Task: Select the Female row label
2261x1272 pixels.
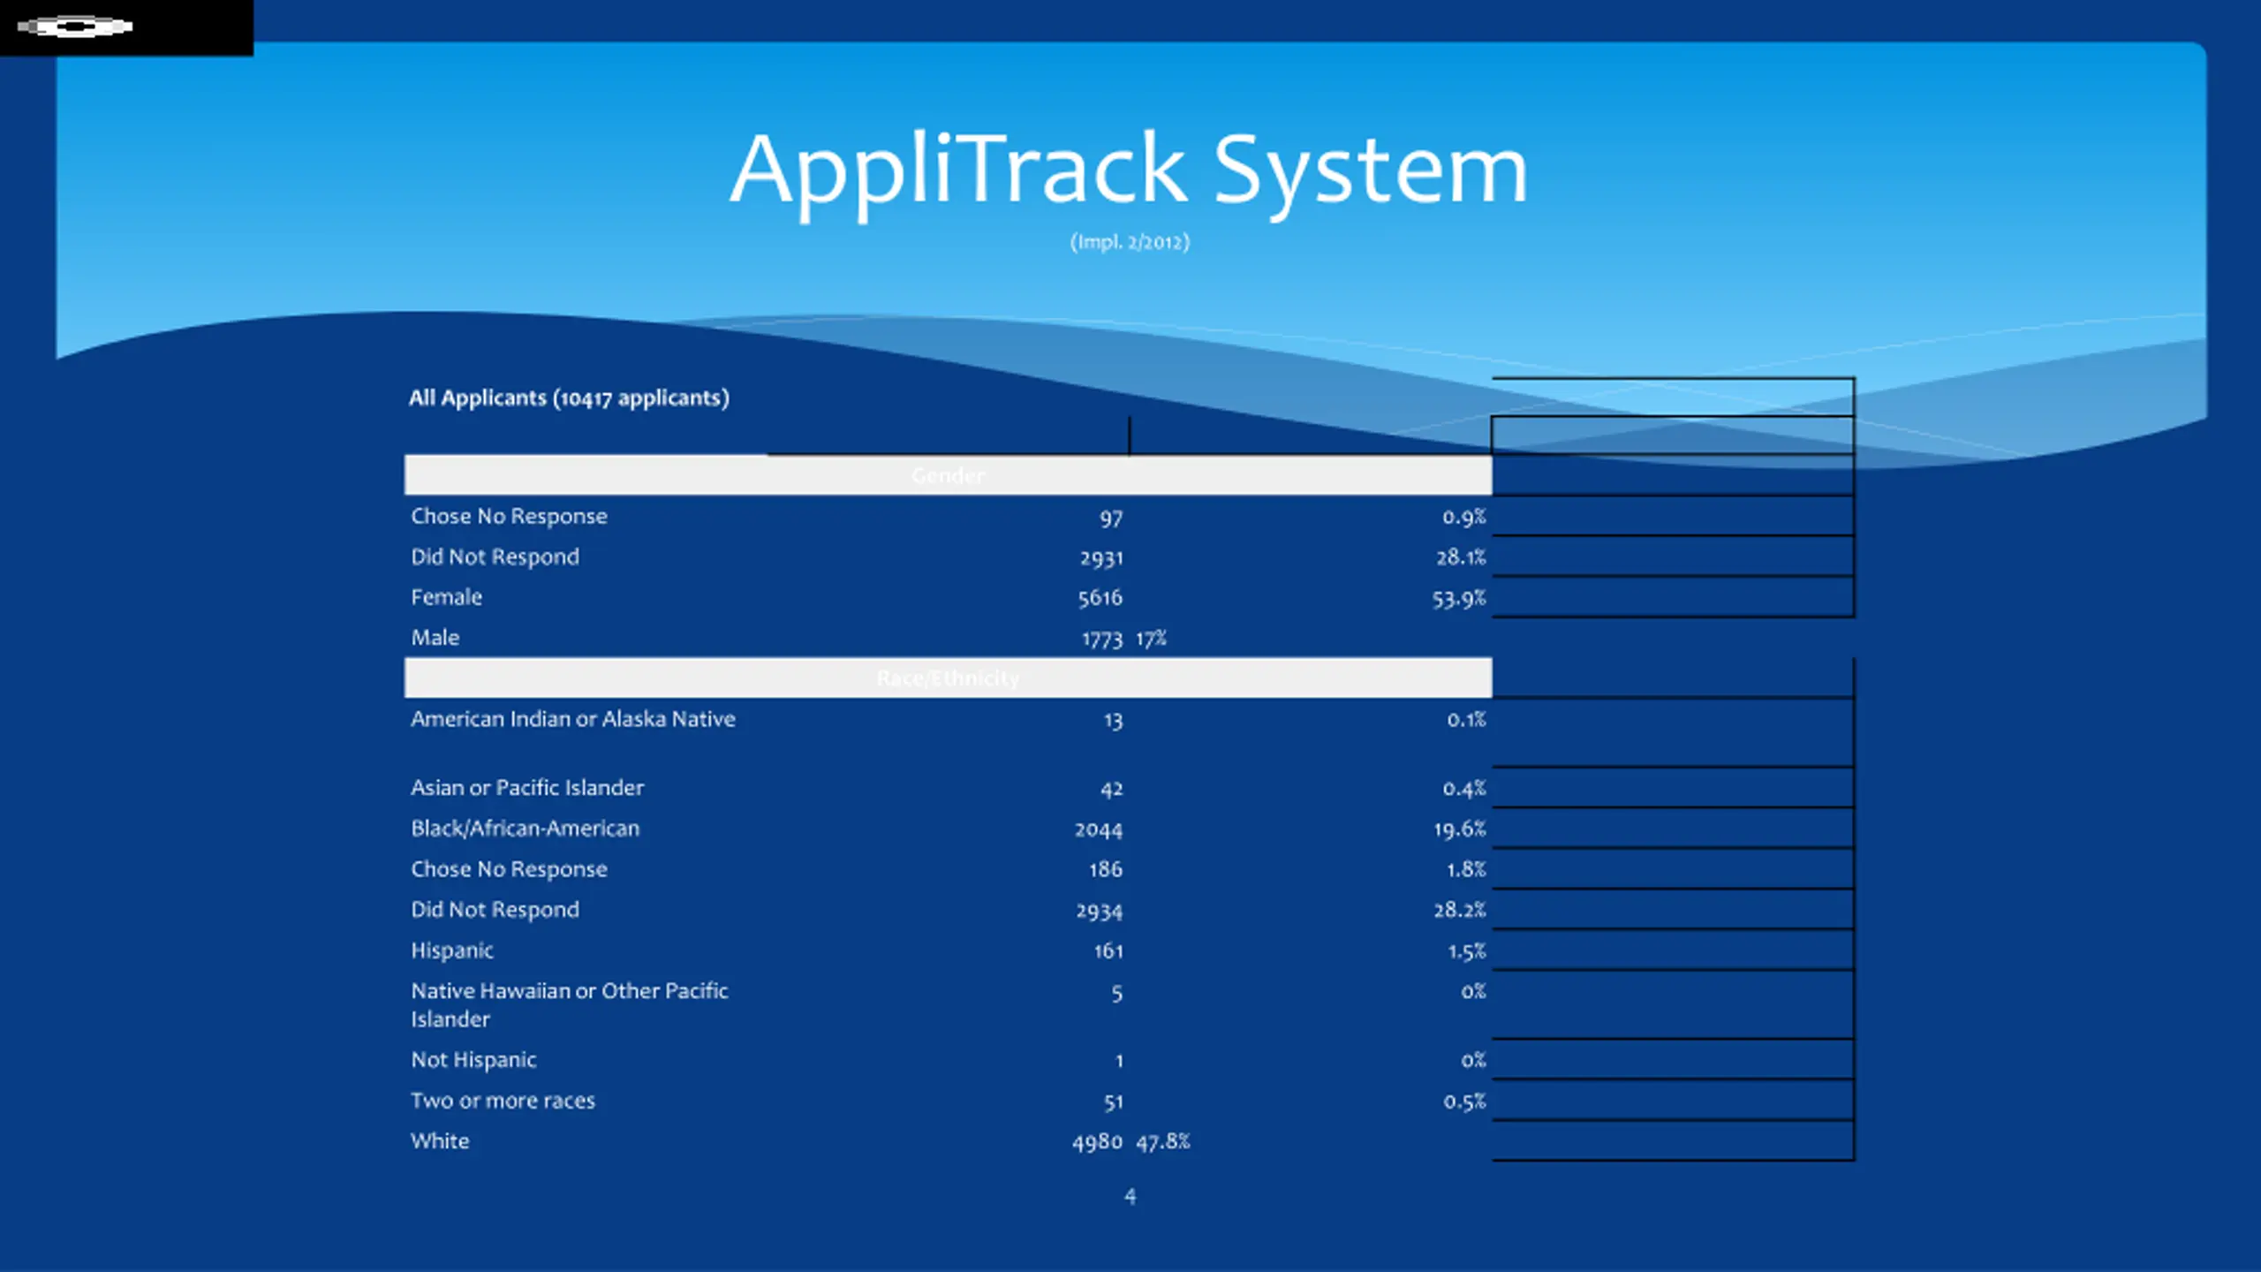Action: tap(446, 598)
